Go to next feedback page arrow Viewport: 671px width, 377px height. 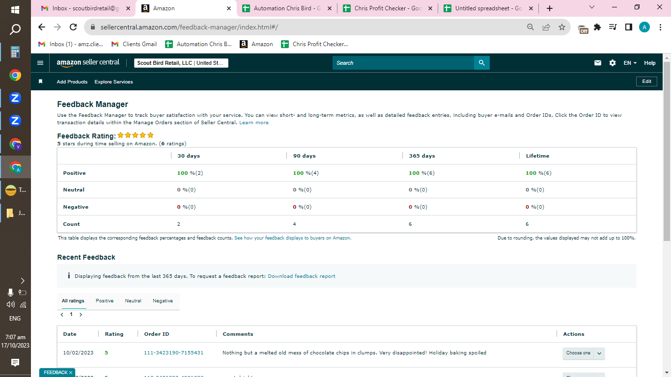coord(81,315)
